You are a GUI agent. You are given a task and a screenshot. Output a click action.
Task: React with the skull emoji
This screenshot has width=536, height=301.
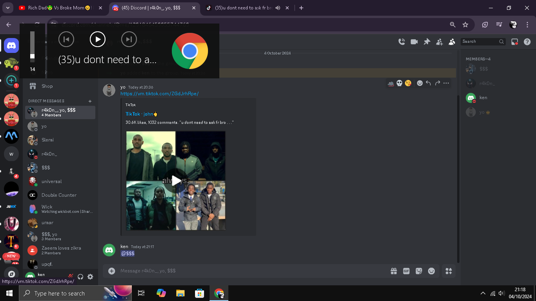[x=399, y=83]
